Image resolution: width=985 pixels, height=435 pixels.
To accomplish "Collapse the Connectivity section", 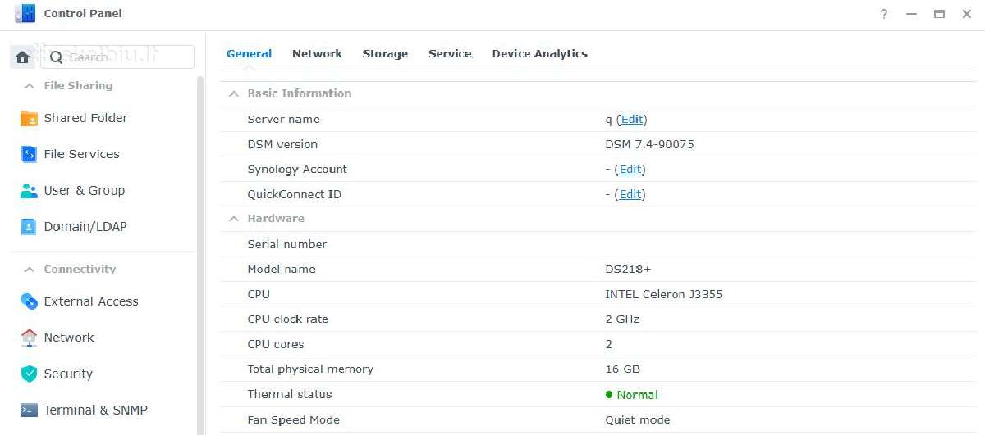I will [x=30, y=270].
